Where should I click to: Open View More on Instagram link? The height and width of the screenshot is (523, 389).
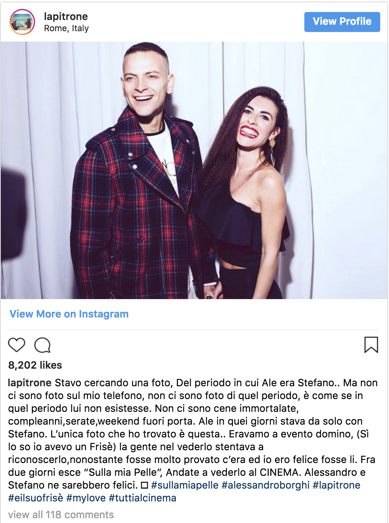pos(69,314)
